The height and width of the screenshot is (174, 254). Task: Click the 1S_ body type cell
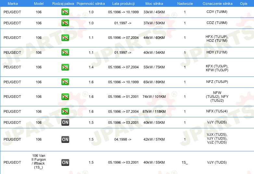click(x=185, y=162)
